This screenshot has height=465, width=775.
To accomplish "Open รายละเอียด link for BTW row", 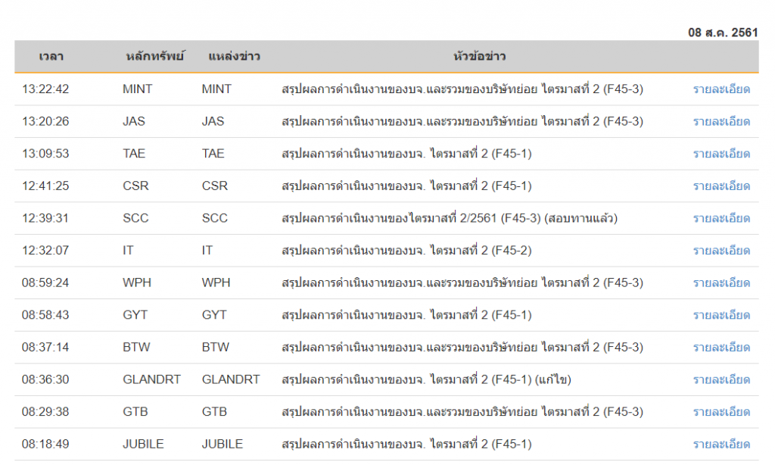I will point(721,348).
